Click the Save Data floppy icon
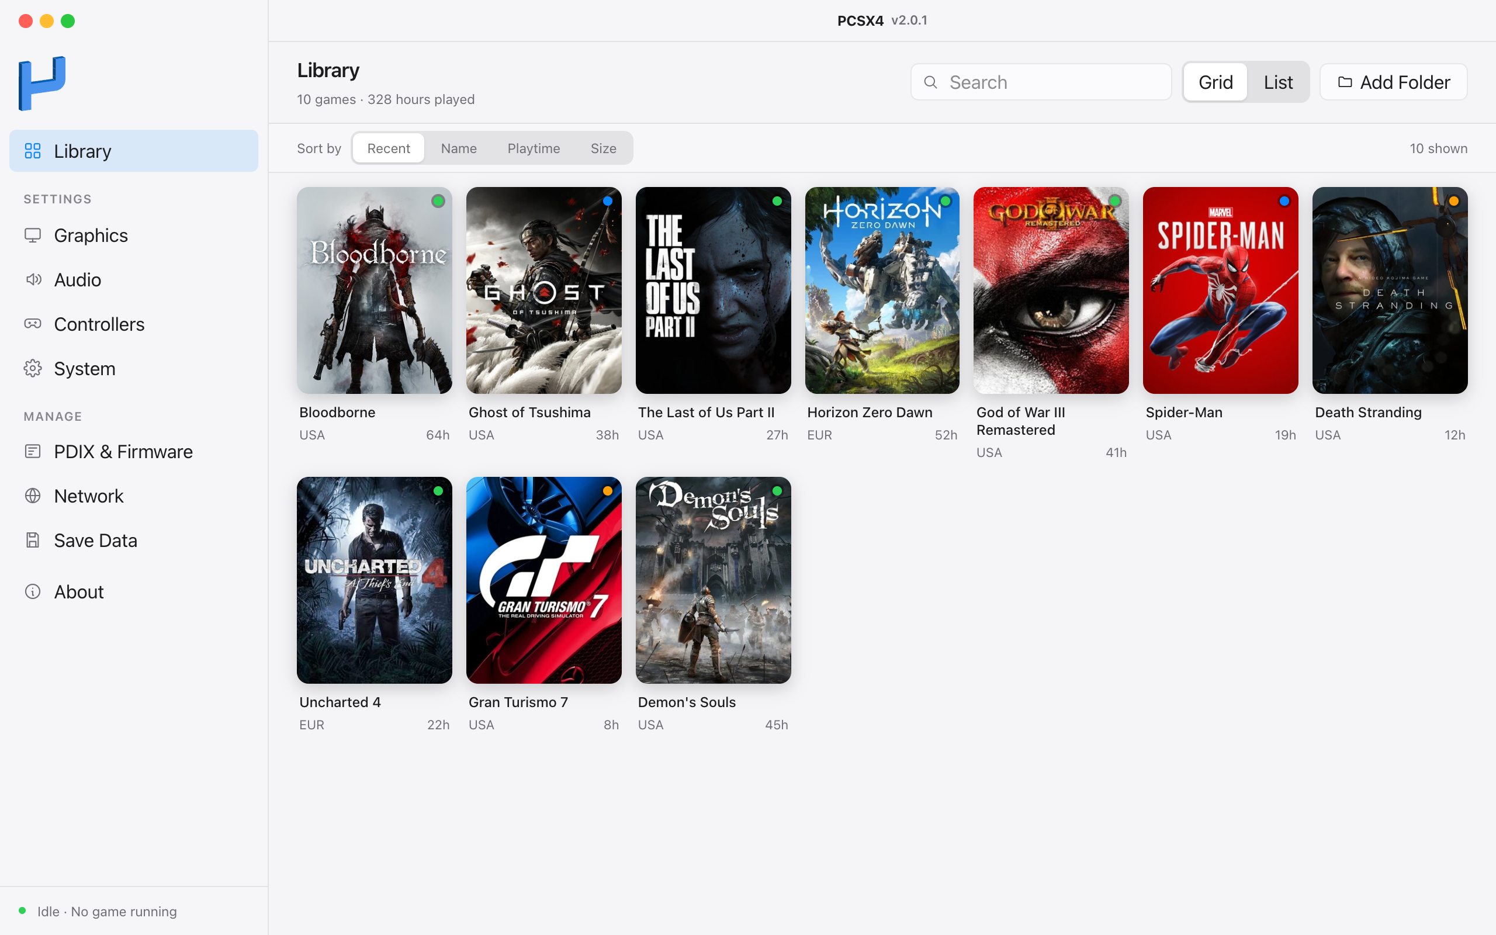This screenshot has height=935, width=1496. 33,541
